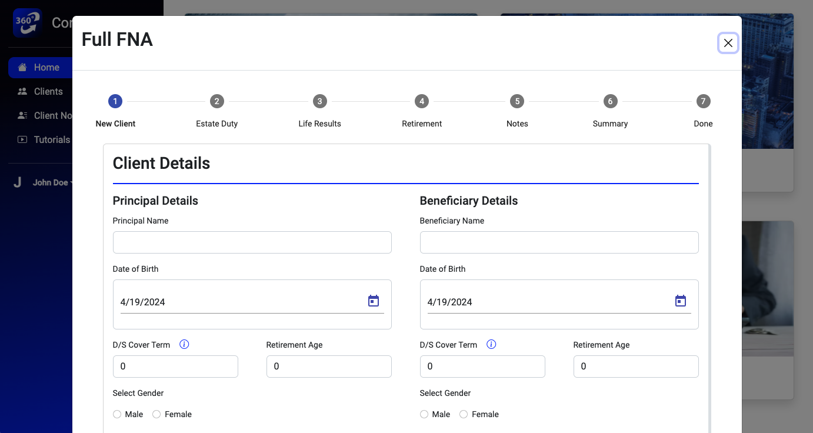Select Male for Principal gender

tap(117, 414)
